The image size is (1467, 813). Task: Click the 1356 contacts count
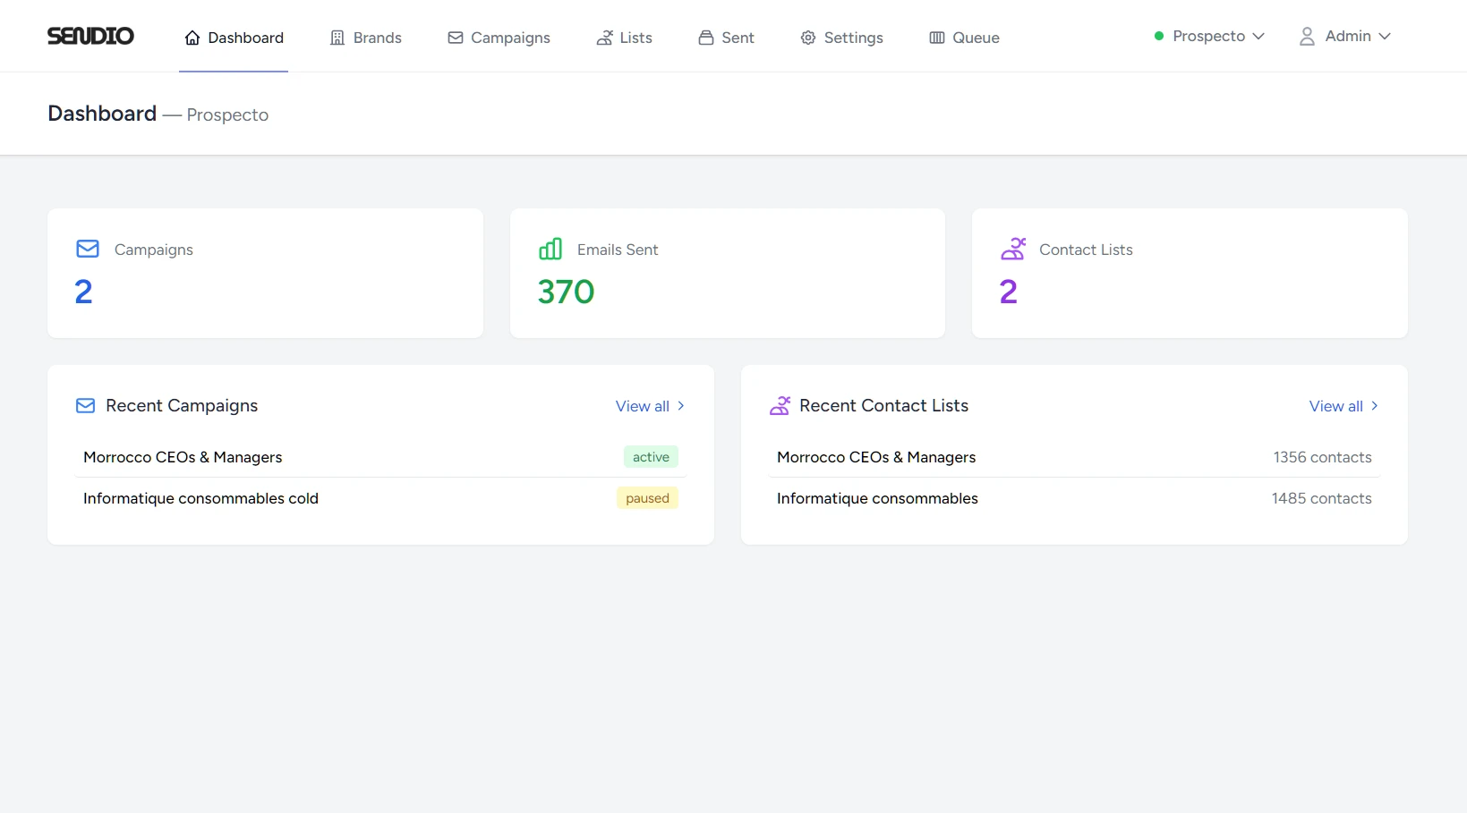[1322, 457]
